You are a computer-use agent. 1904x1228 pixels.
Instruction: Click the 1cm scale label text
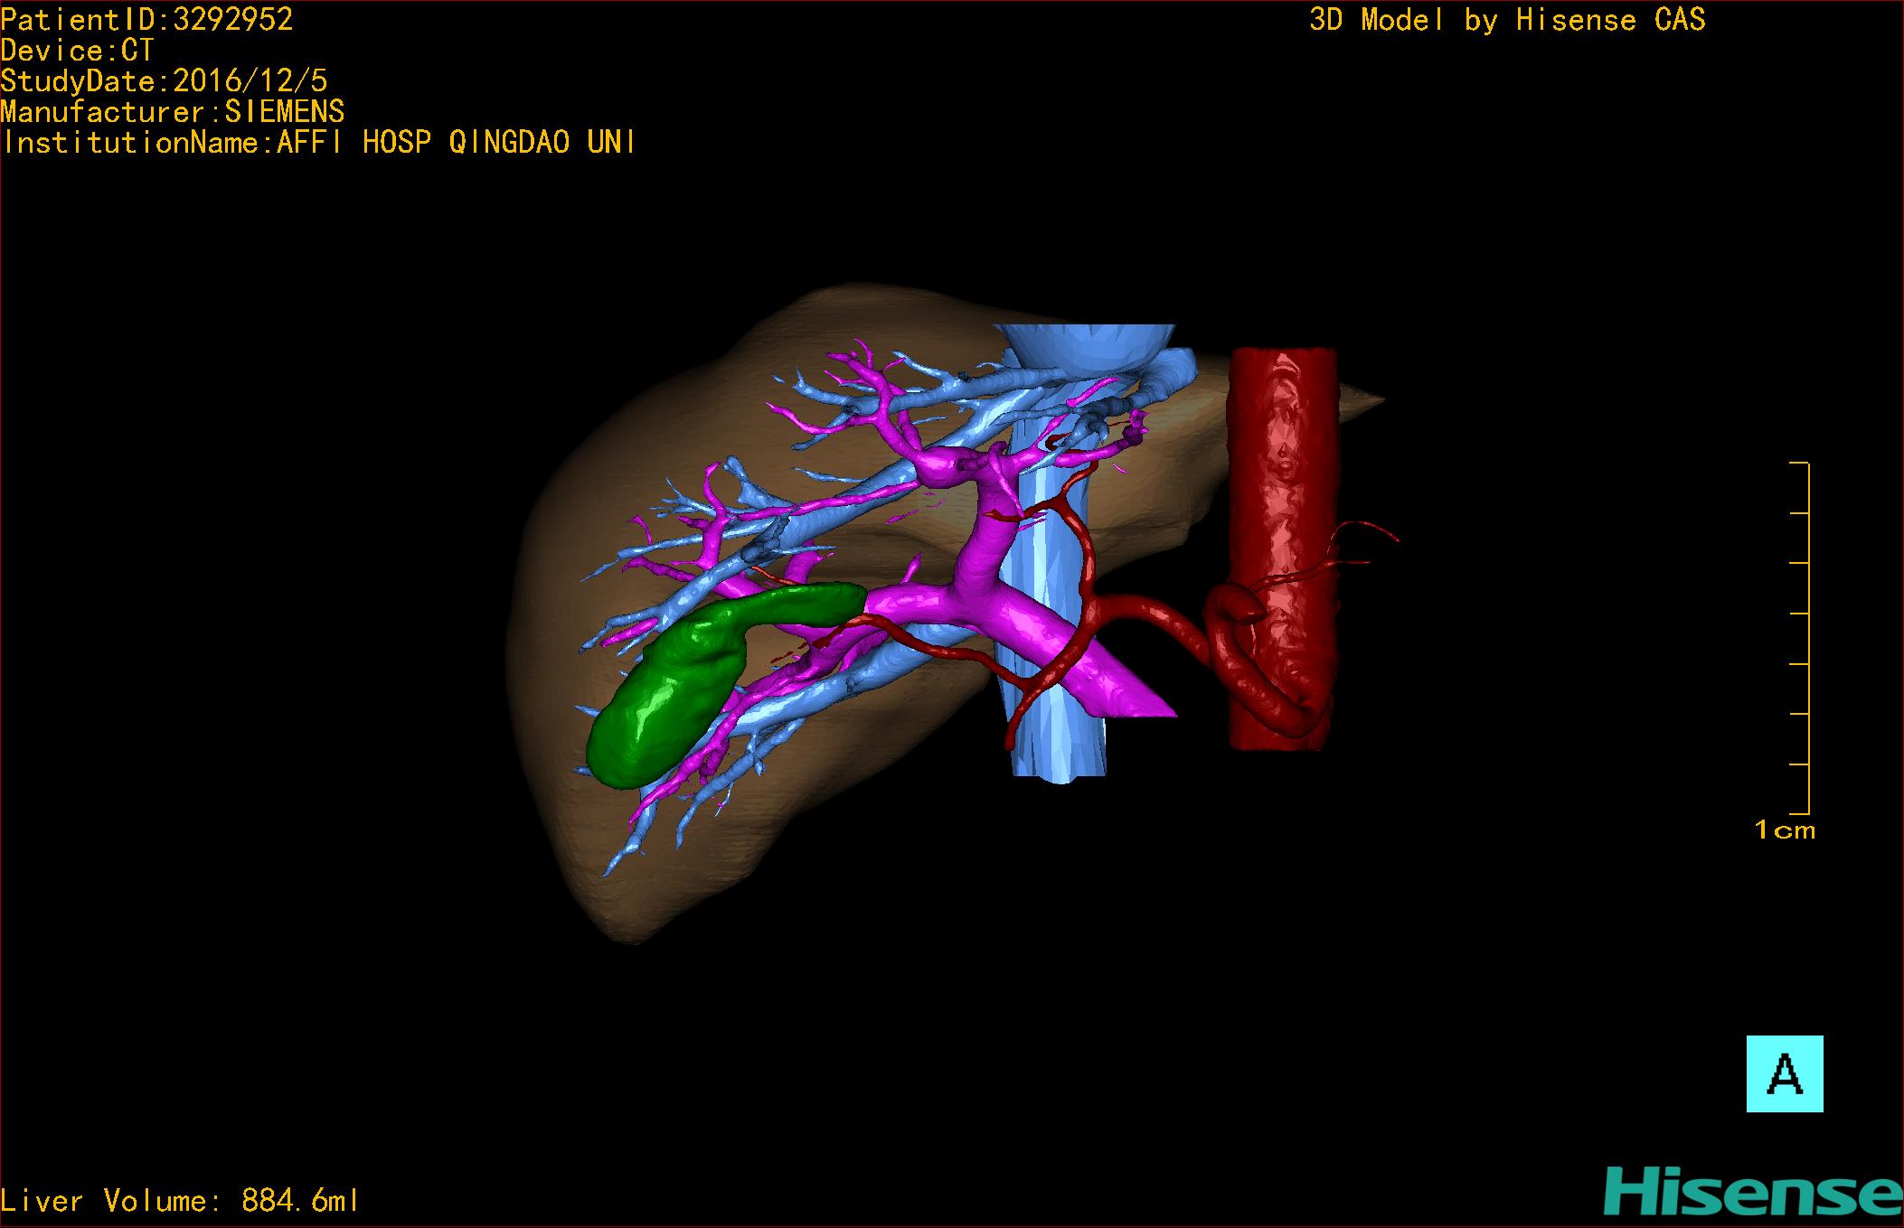click(1784, 830)
